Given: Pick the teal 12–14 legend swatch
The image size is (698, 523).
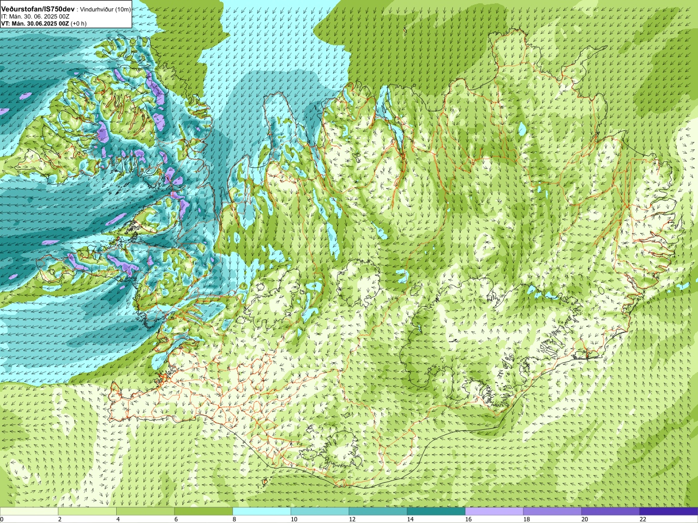Looking at the screenshot, I should click(378, 512).
